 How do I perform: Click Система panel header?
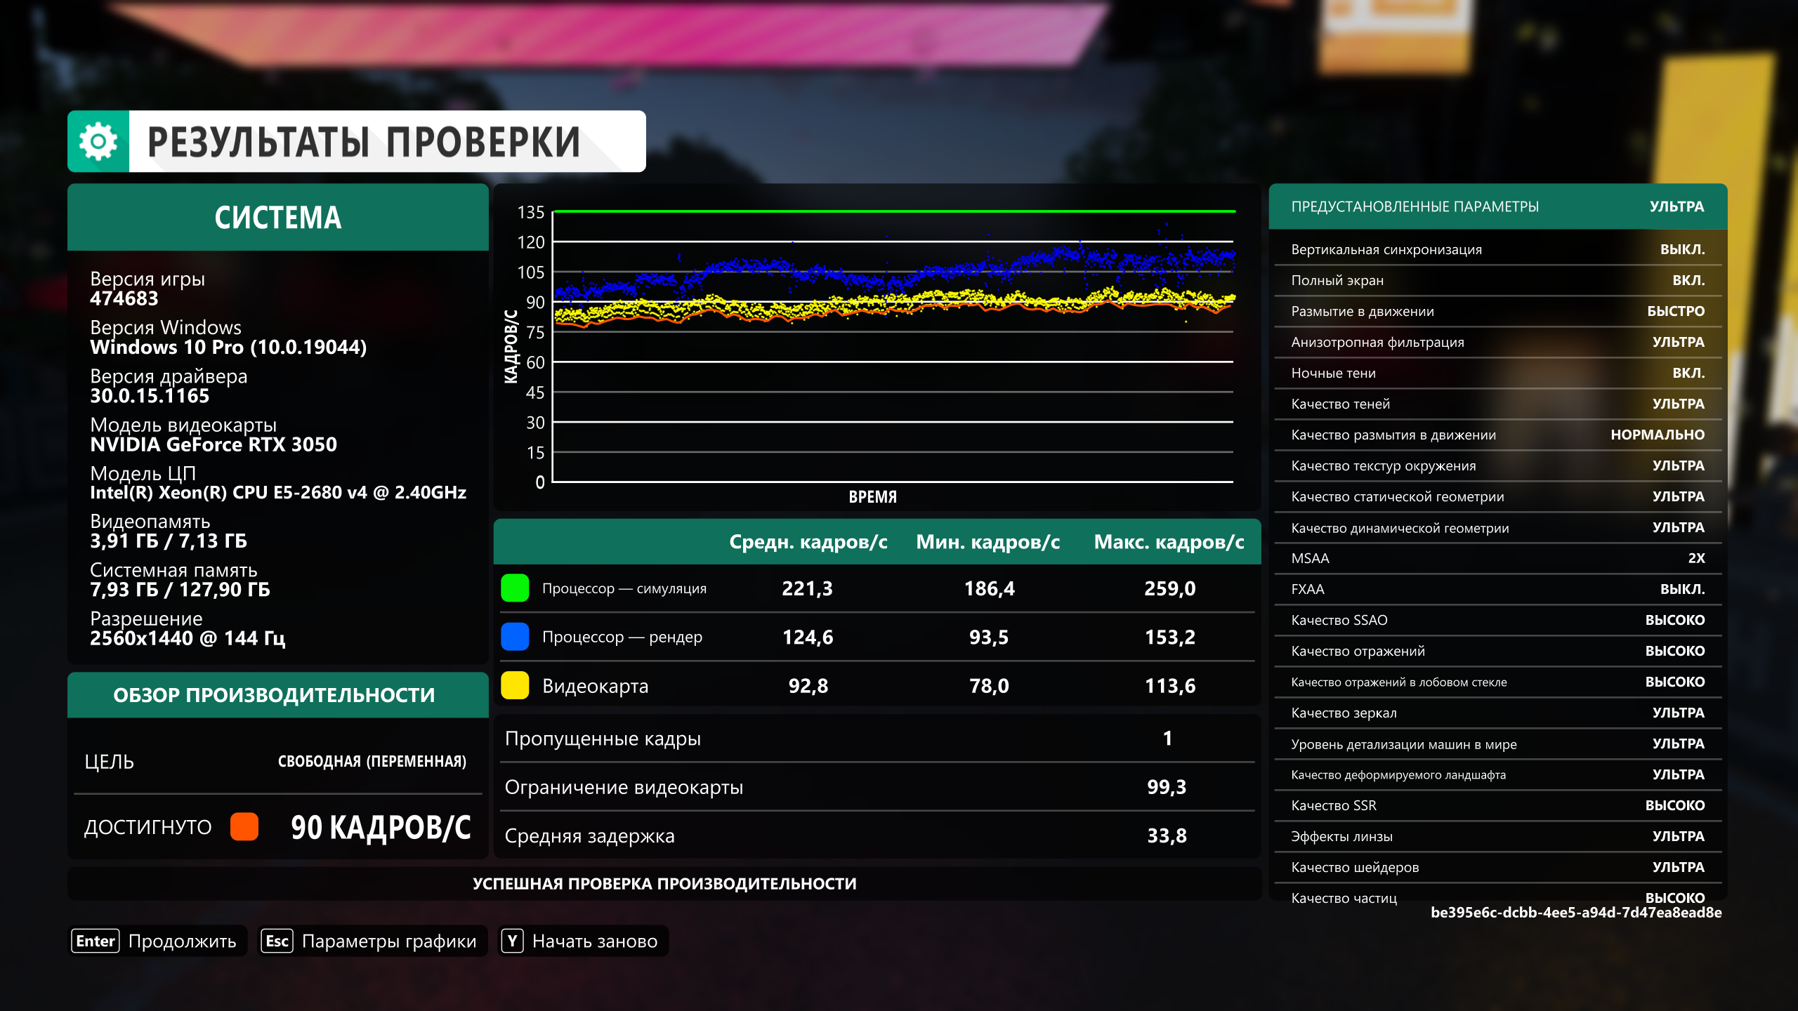point(277,218)
